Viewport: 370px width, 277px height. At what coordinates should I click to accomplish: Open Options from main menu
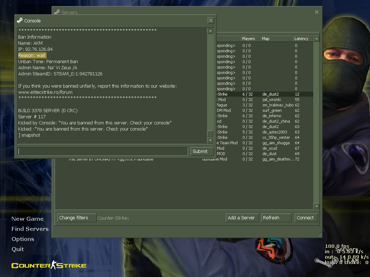click(23, 239)
